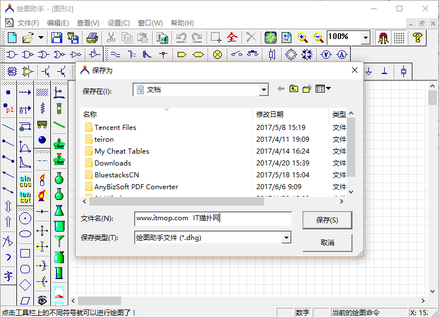Click the go-back arrow in Save dialog

point(281,89)
